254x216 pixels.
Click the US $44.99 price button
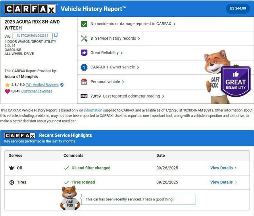pyautogui.click(x=237, y=8)
